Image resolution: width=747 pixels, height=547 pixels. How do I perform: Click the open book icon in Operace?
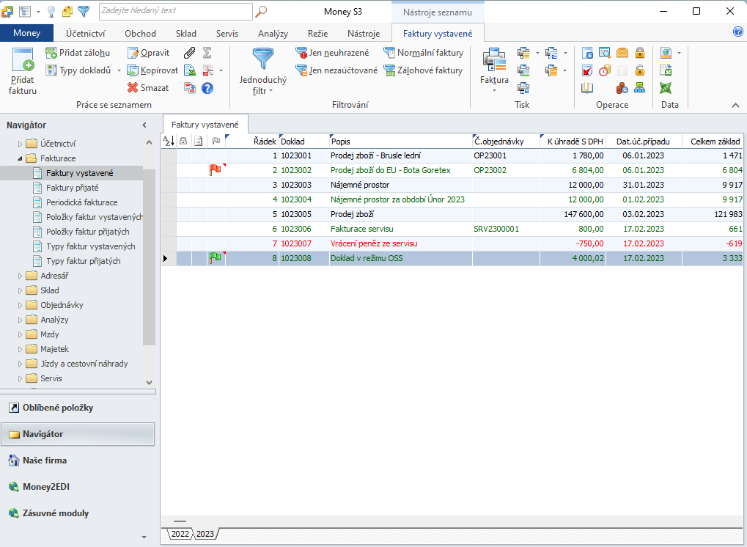pyautogui.click(x=587, y=88)
